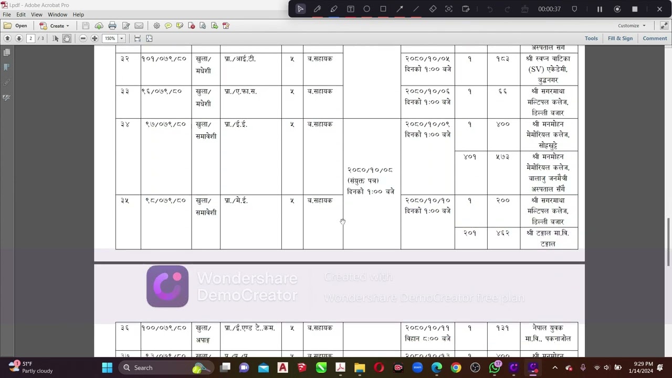672x378 pixels.
Task: Open Google Chrome from the taskbar
Action: coord(456,367)
